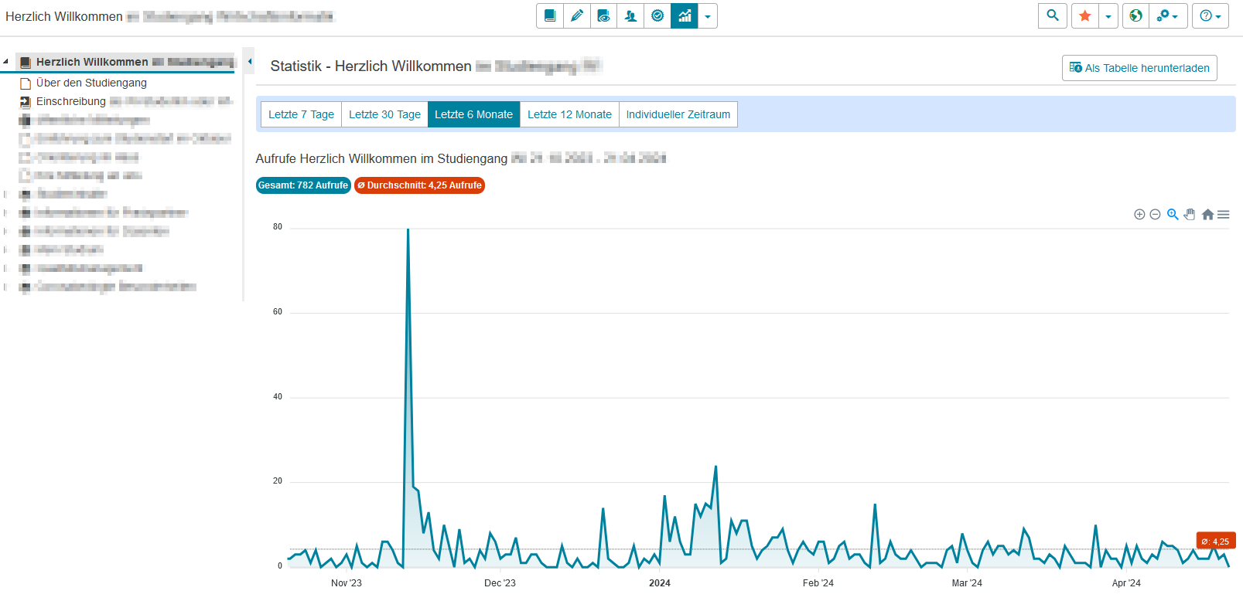The image size is (1243, 601).
Task: Click the magnifier search icon at top right
Action: tap(1052, 16)
